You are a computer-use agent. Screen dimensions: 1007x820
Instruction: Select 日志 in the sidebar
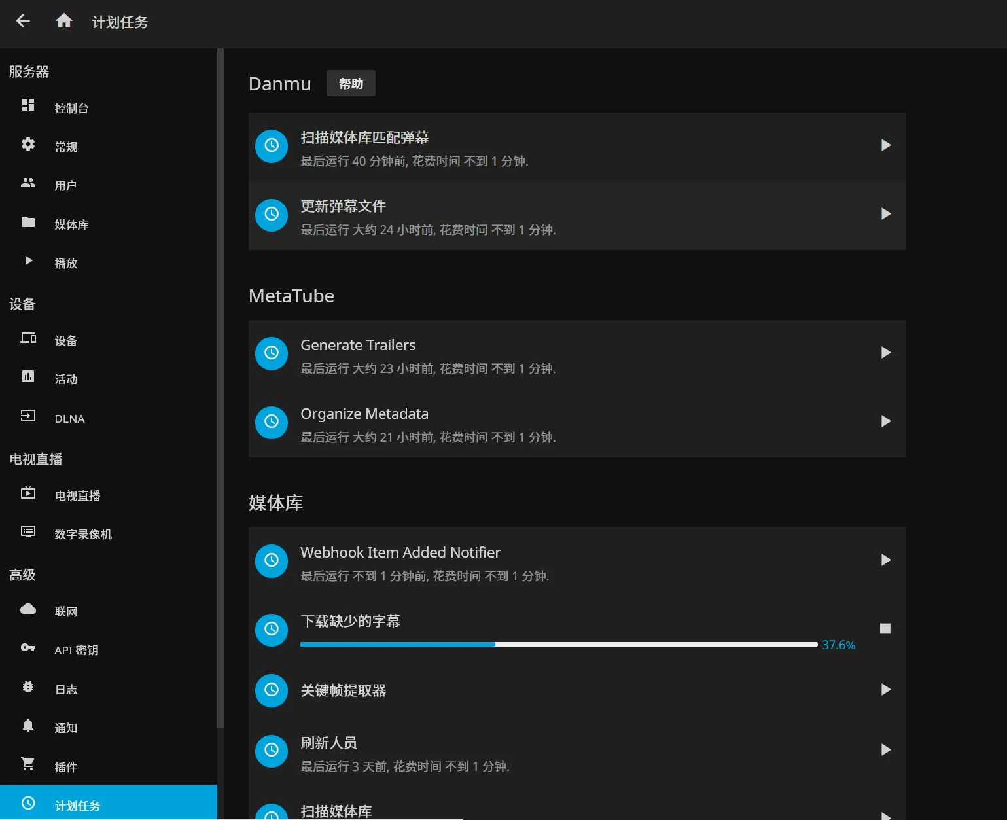pos(66,690)
